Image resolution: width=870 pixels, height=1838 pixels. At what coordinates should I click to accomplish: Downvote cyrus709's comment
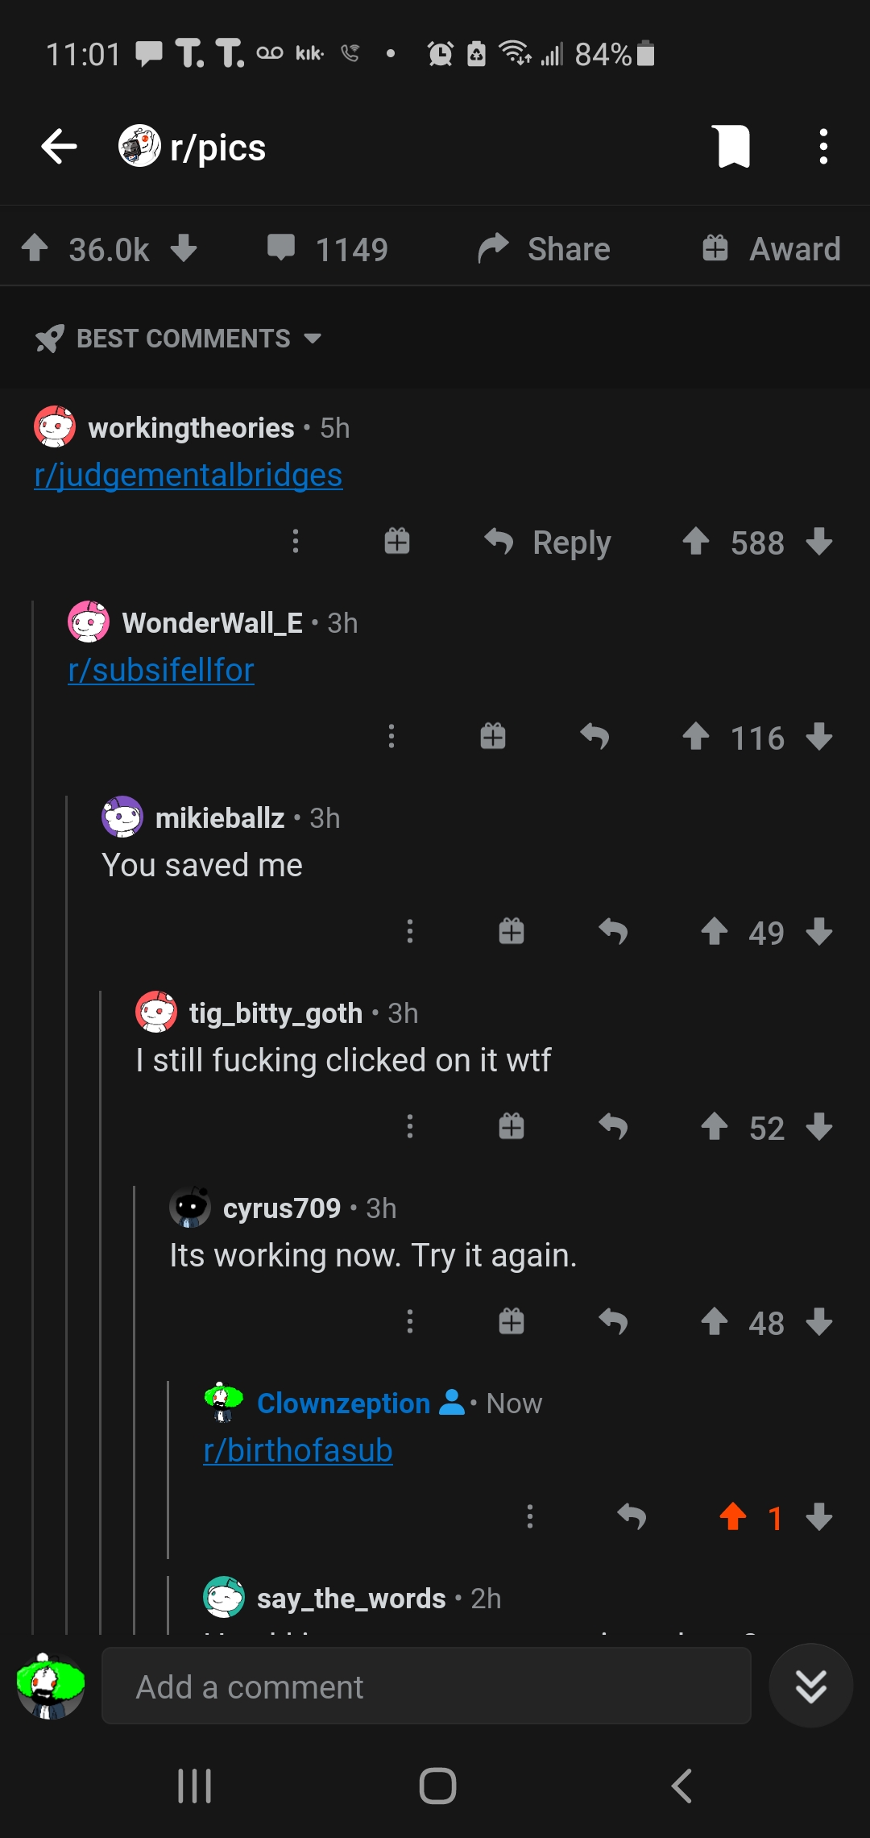pos(819,1322)
